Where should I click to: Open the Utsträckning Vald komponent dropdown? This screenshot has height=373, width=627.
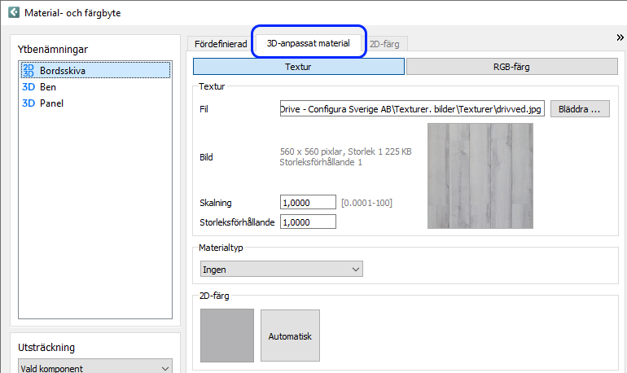[95, 367]
